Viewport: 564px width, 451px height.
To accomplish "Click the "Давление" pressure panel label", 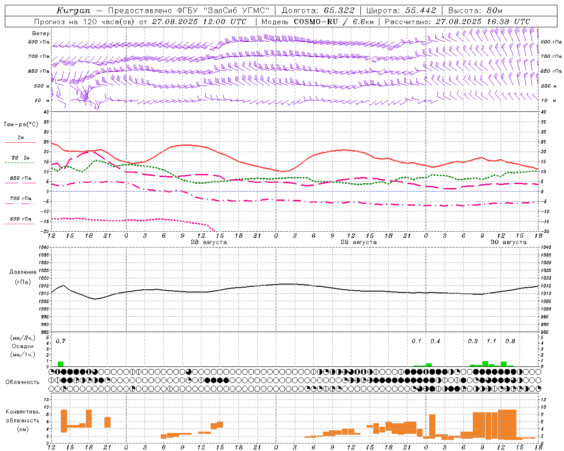I will click(23, 272).
